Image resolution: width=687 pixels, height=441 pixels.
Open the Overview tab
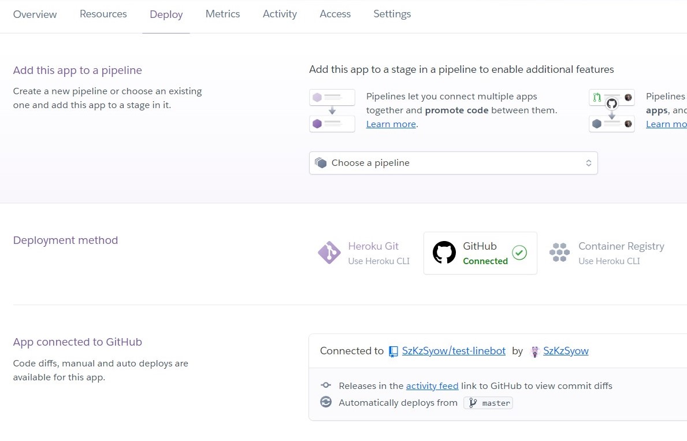(35, 14)
